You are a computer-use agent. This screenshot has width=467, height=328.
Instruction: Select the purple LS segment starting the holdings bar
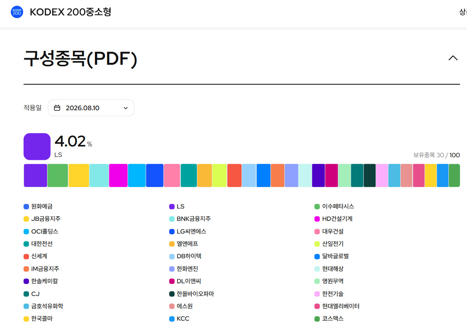tap(36, 175)
